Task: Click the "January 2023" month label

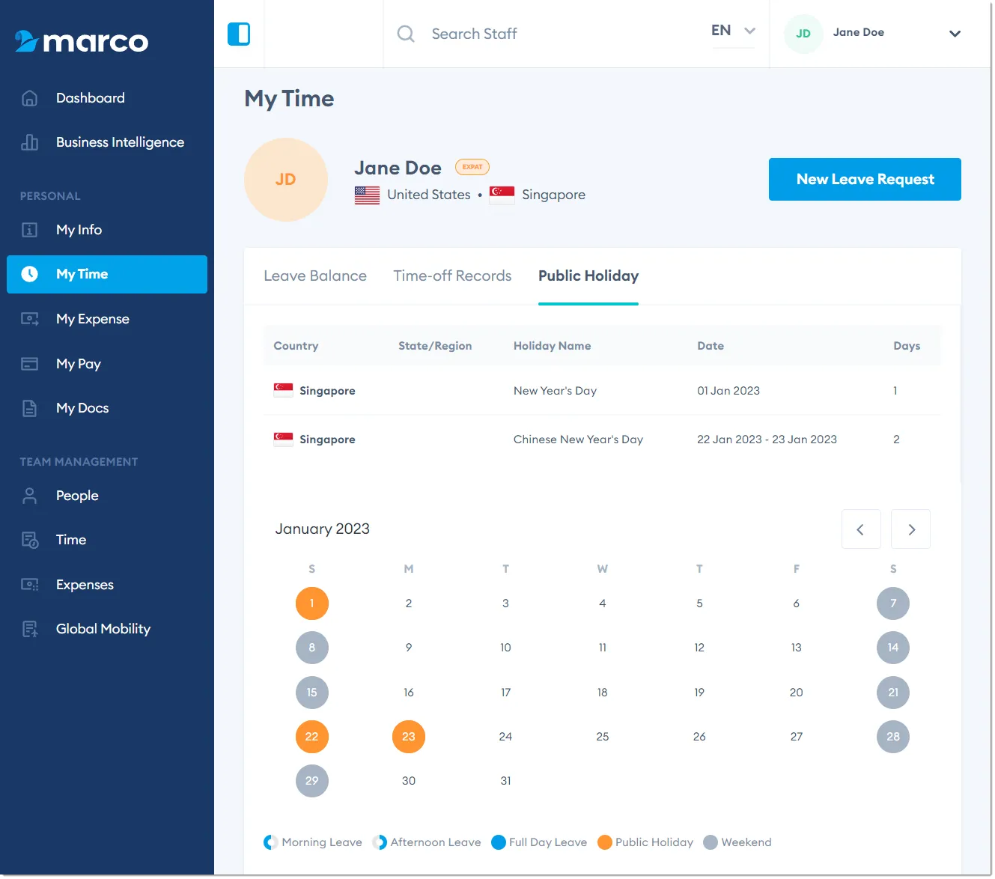Action: [x=322, y=529]
